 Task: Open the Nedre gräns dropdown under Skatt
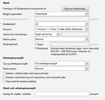tap(62, 39)
